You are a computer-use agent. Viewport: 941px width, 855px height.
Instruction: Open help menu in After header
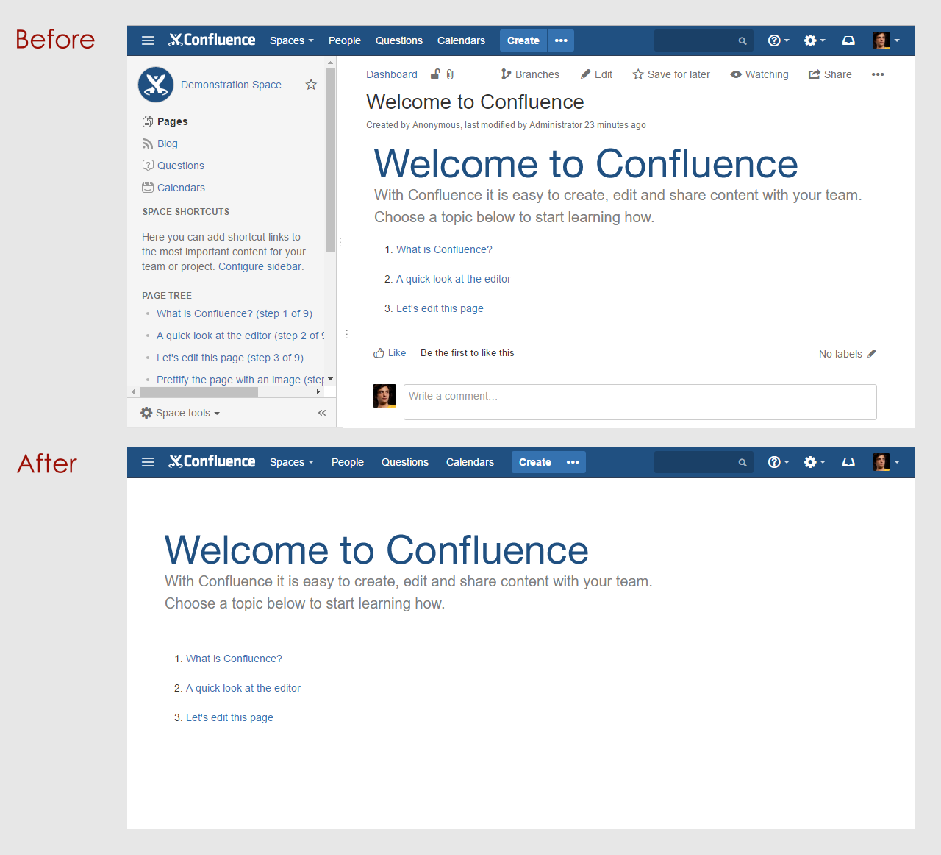click(x=778, y=462)
